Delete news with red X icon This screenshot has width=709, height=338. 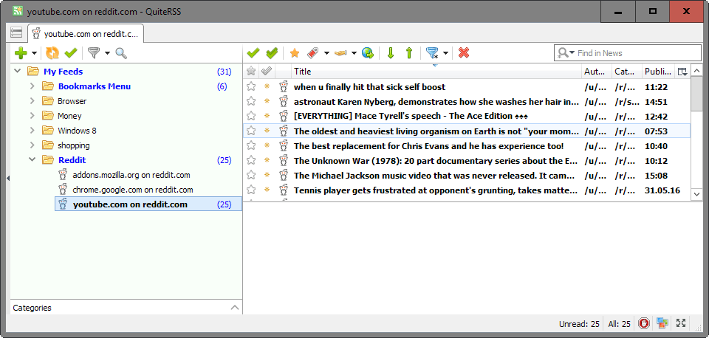tap(464, 53)
